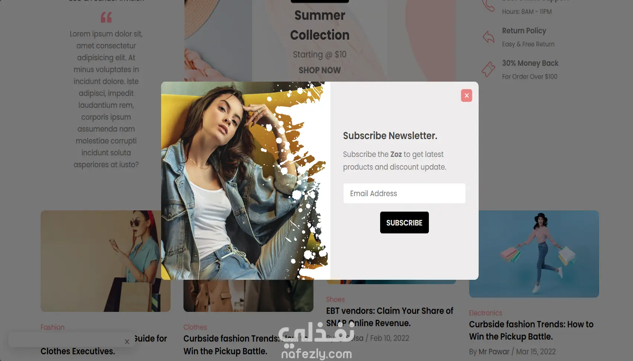Open the SHOP NOW link

pyautogui.click(x=319, y=70)
